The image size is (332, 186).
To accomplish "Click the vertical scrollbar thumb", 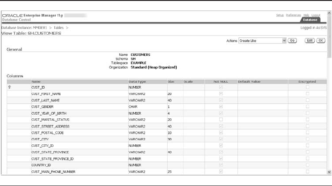I will (329, 37).
